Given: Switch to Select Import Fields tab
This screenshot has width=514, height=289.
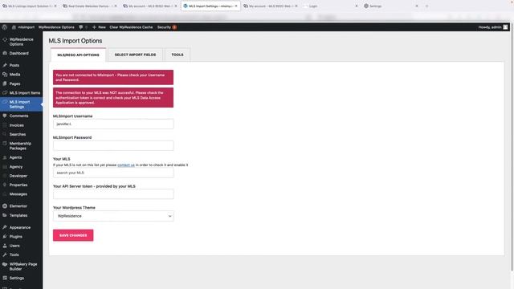Looking at the screenshot, I should (136, 55).
